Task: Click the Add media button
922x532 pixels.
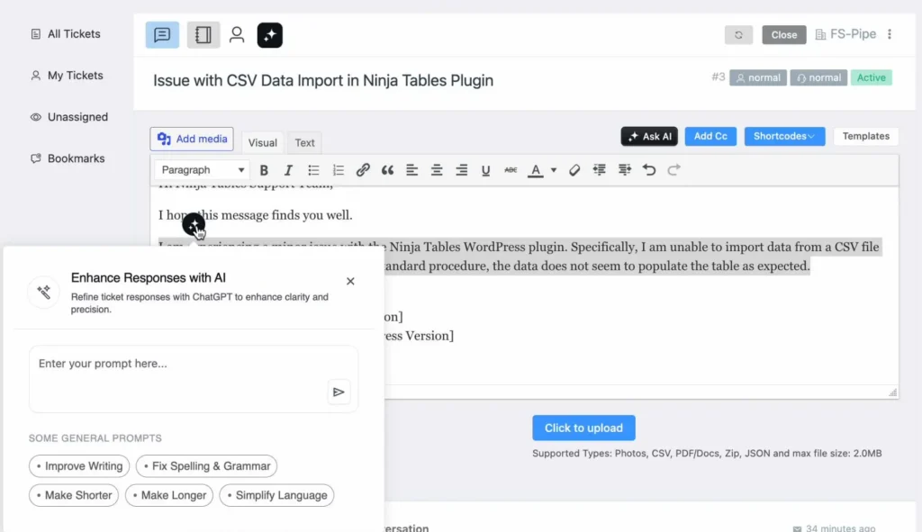Action: pyautogui.click(x=192, y=139)
